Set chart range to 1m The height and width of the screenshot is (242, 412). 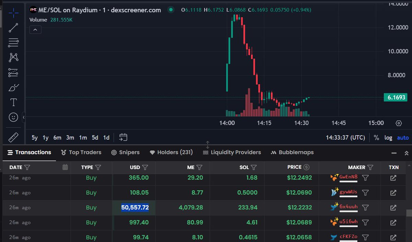tap(83, 137)
